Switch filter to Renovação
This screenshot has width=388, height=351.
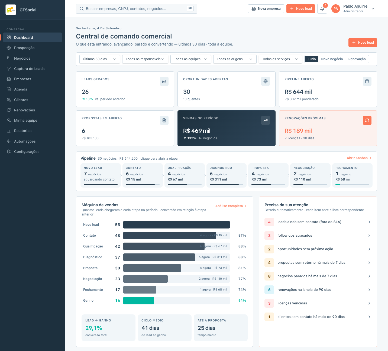click(357, 59)
